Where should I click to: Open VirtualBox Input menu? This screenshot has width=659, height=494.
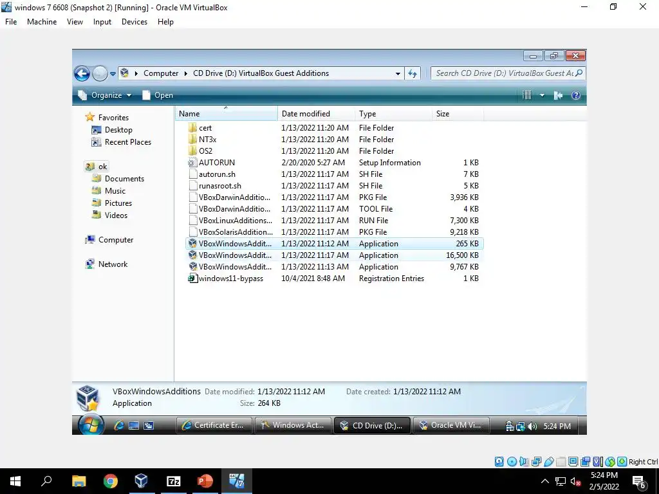coord(102,22)
